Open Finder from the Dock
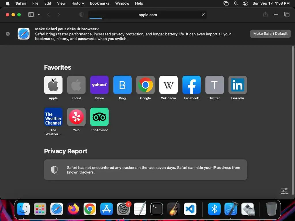 click(23, 209)
